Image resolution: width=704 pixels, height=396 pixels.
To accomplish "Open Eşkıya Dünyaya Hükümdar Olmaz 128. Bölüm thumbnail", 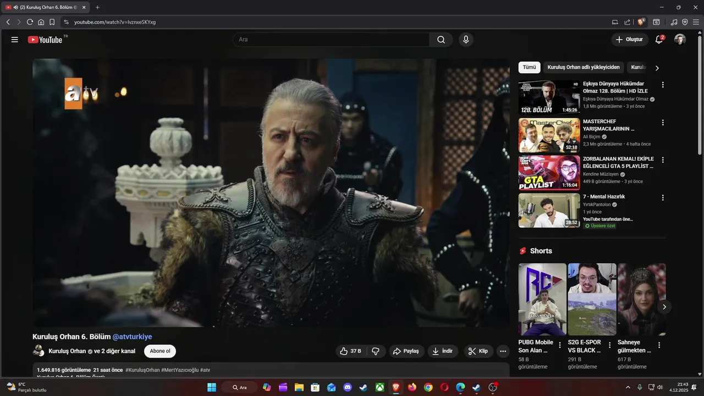I will [549, 97].
